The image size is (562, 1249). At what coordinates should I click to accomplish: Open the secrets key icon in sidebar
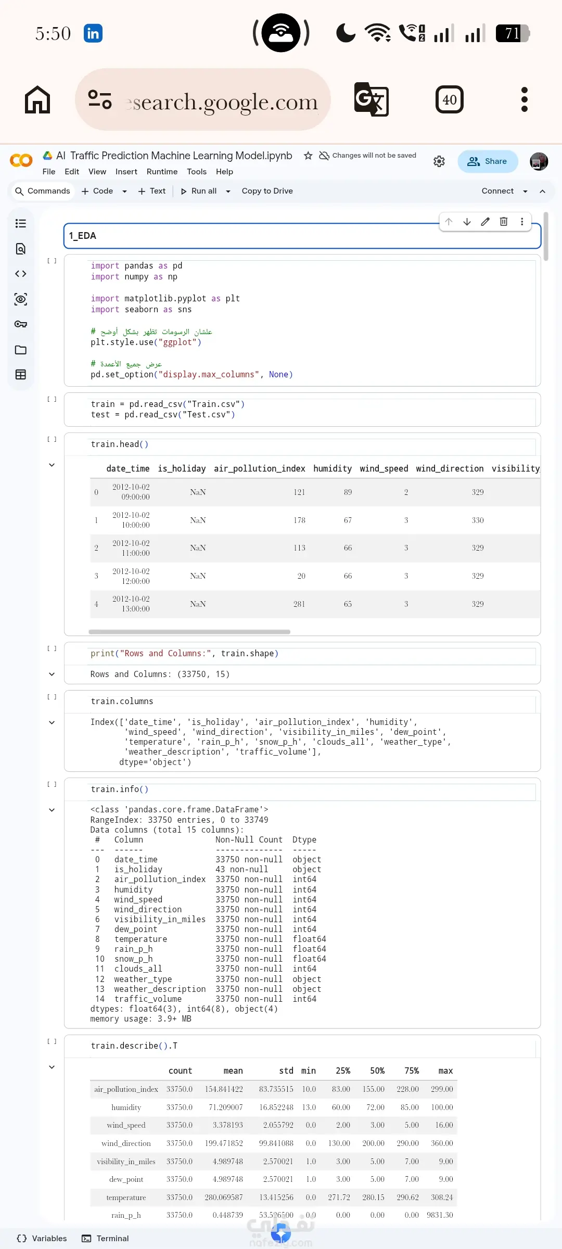(x=21, y=324)
